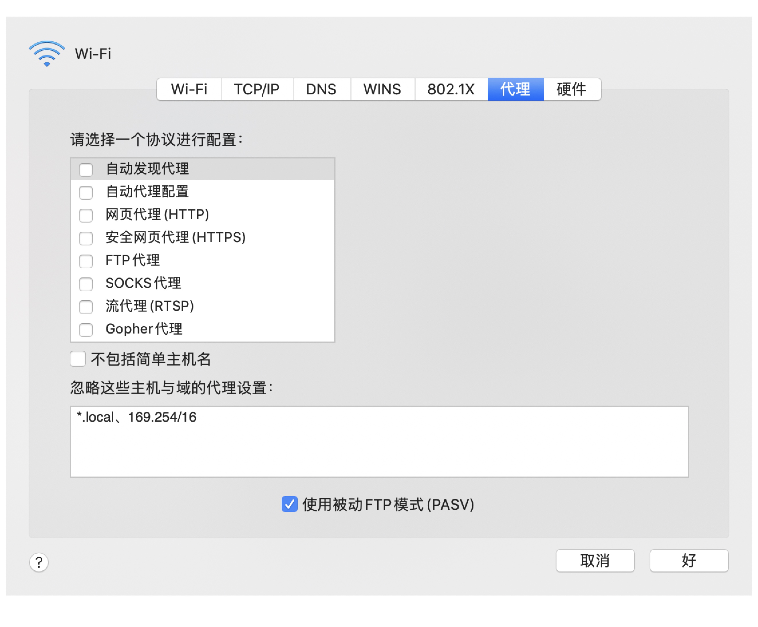Uncheck 使用被动 FTP 模式 (PASV)
Image resolution: width=758 pixels, height=627 pixels.
(x=289, y=504)
